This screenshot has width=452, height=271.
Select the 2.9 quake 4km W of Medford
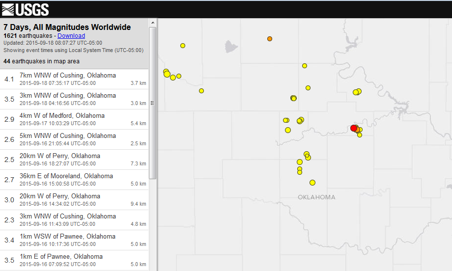(x=74, y=119)
